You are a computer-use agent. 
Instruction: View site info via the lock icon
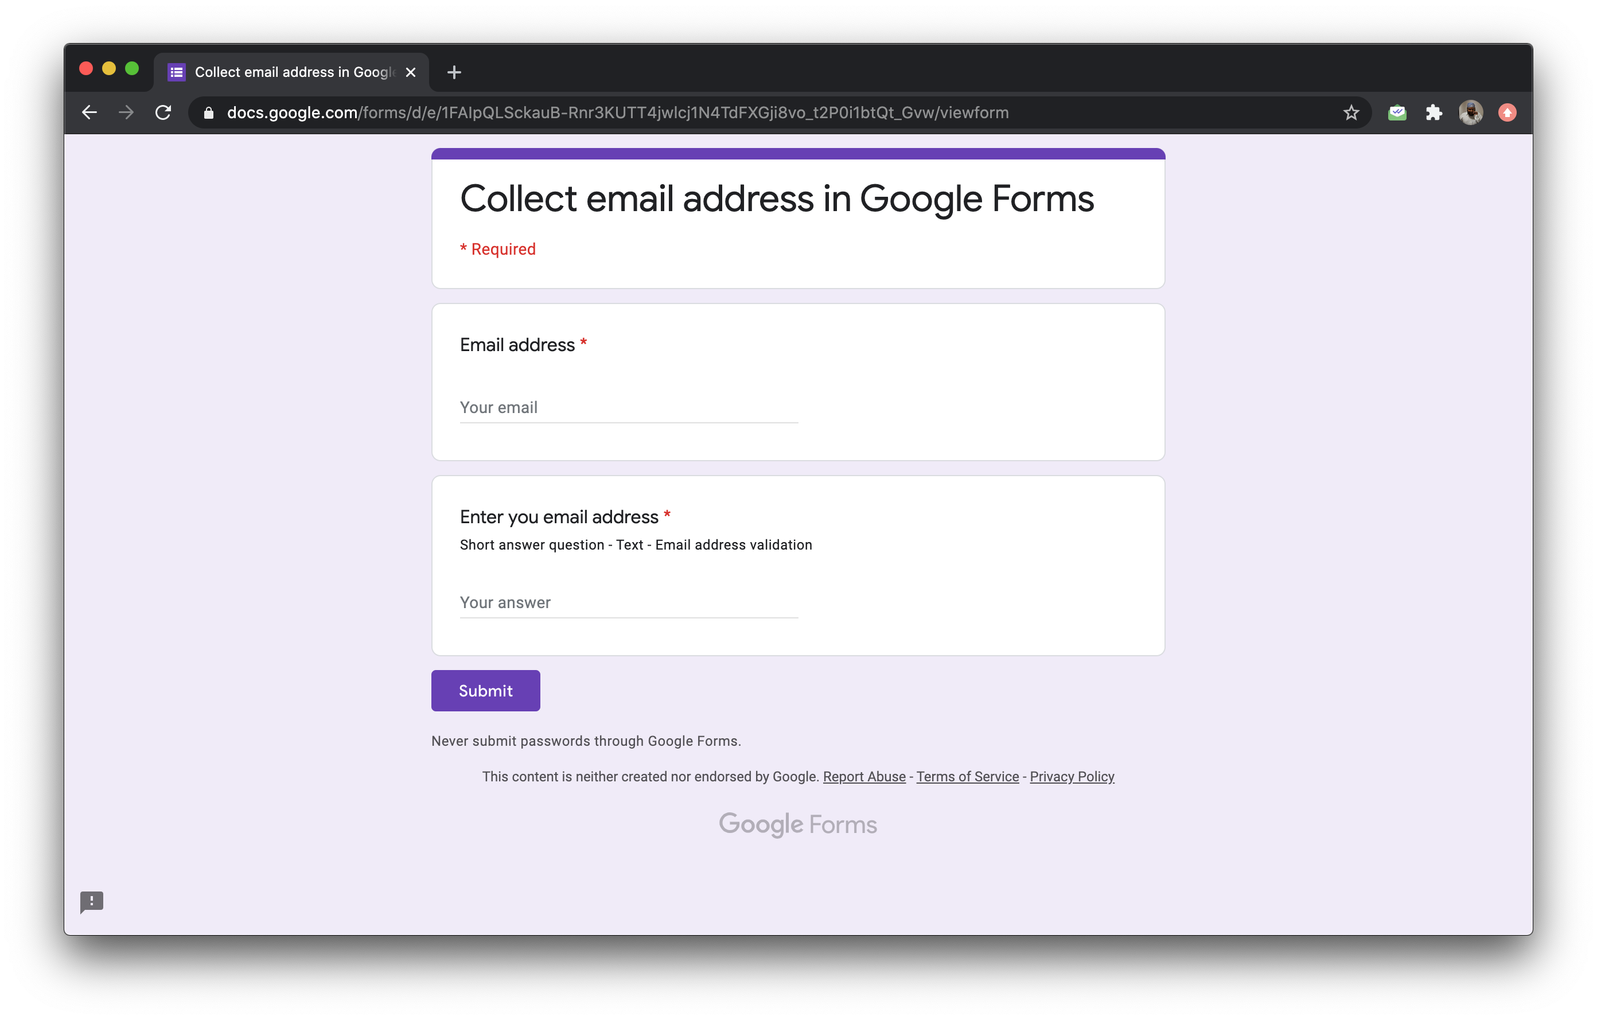tap(209, 113)
